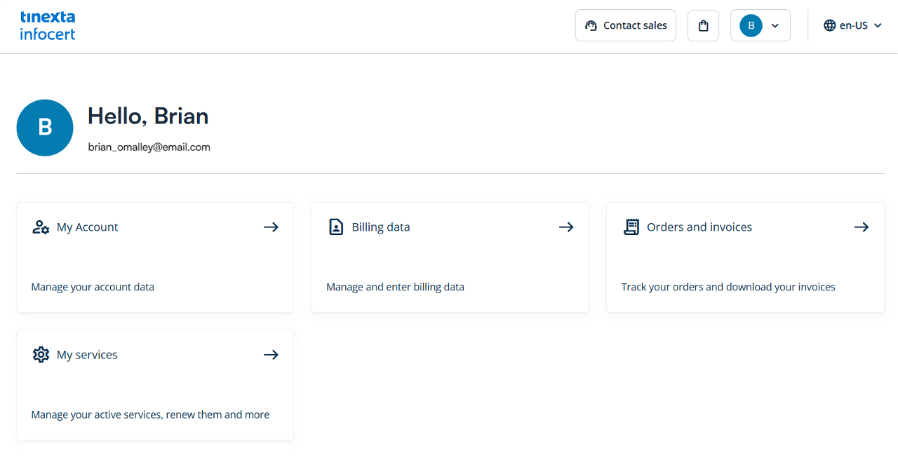
Task: Click the Tinexta Infocert logo
Action: [48, 25]
